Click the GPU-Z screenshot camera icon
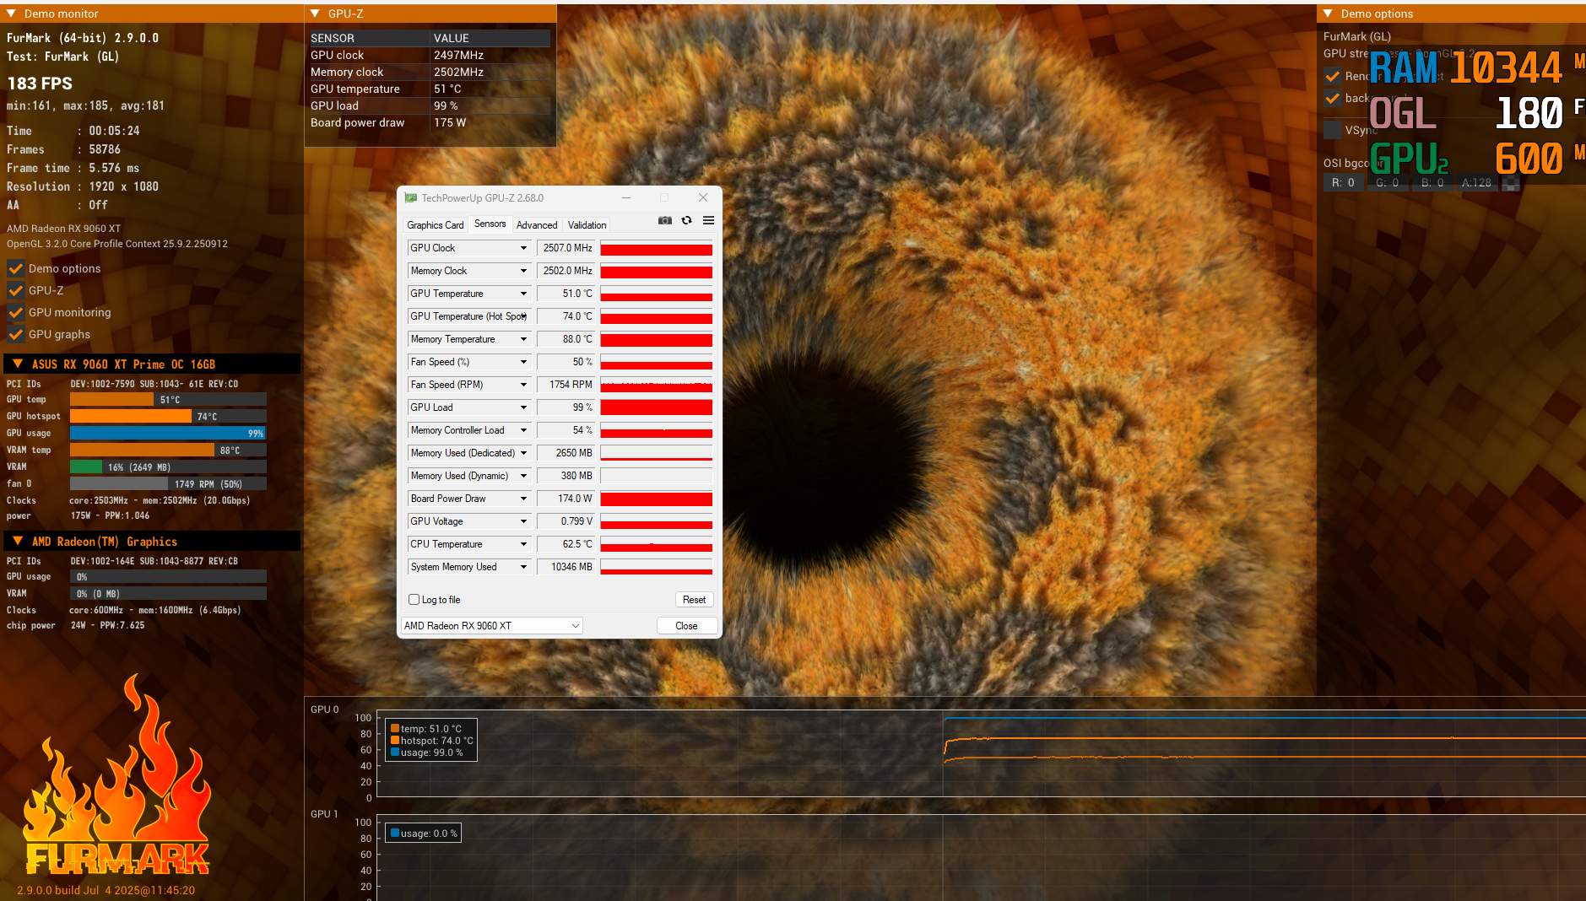This screenshot has width=1586, height=901. (x=665, y=220)
